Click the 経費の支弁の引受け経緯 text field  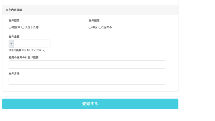87,65
